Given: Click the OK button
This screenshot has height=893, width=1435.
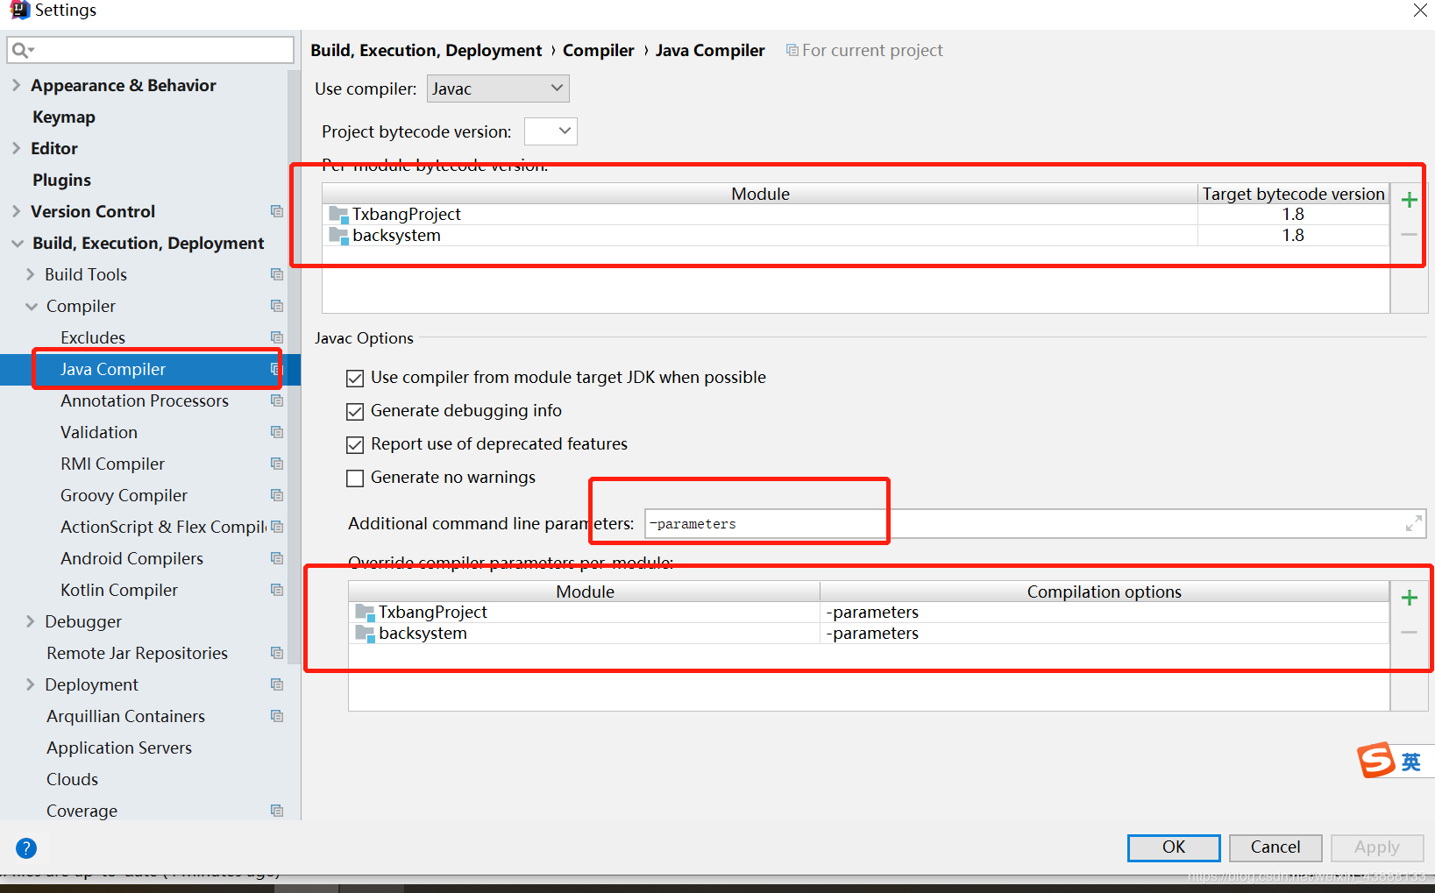Looking at the screenshot, I should tap(1173, 847).
